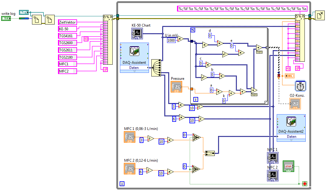
Task: Select constant b value 0
Action: (x=212, y=74)
